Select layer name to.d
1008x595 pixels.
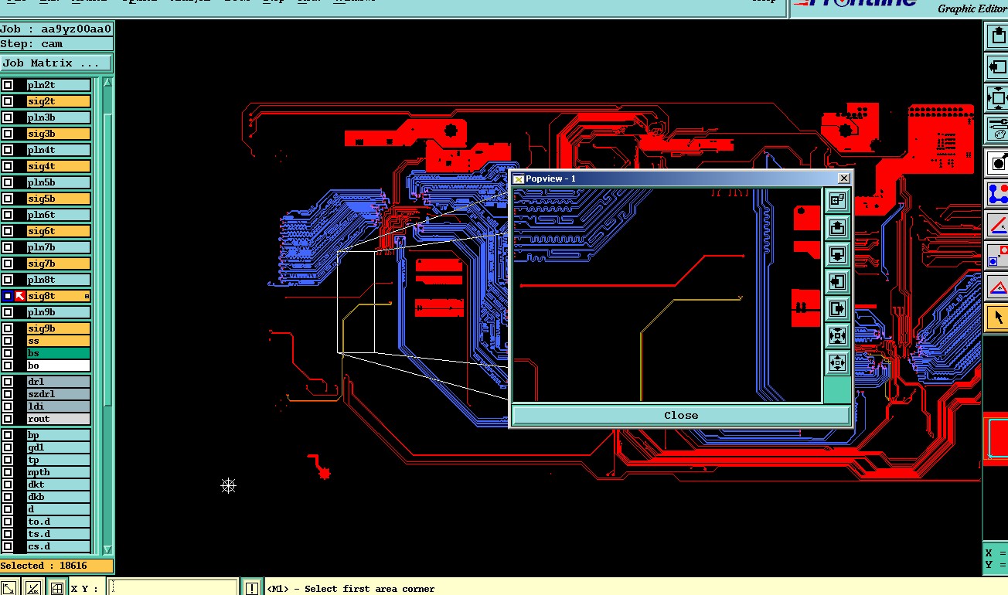click(x=59, y=522)
